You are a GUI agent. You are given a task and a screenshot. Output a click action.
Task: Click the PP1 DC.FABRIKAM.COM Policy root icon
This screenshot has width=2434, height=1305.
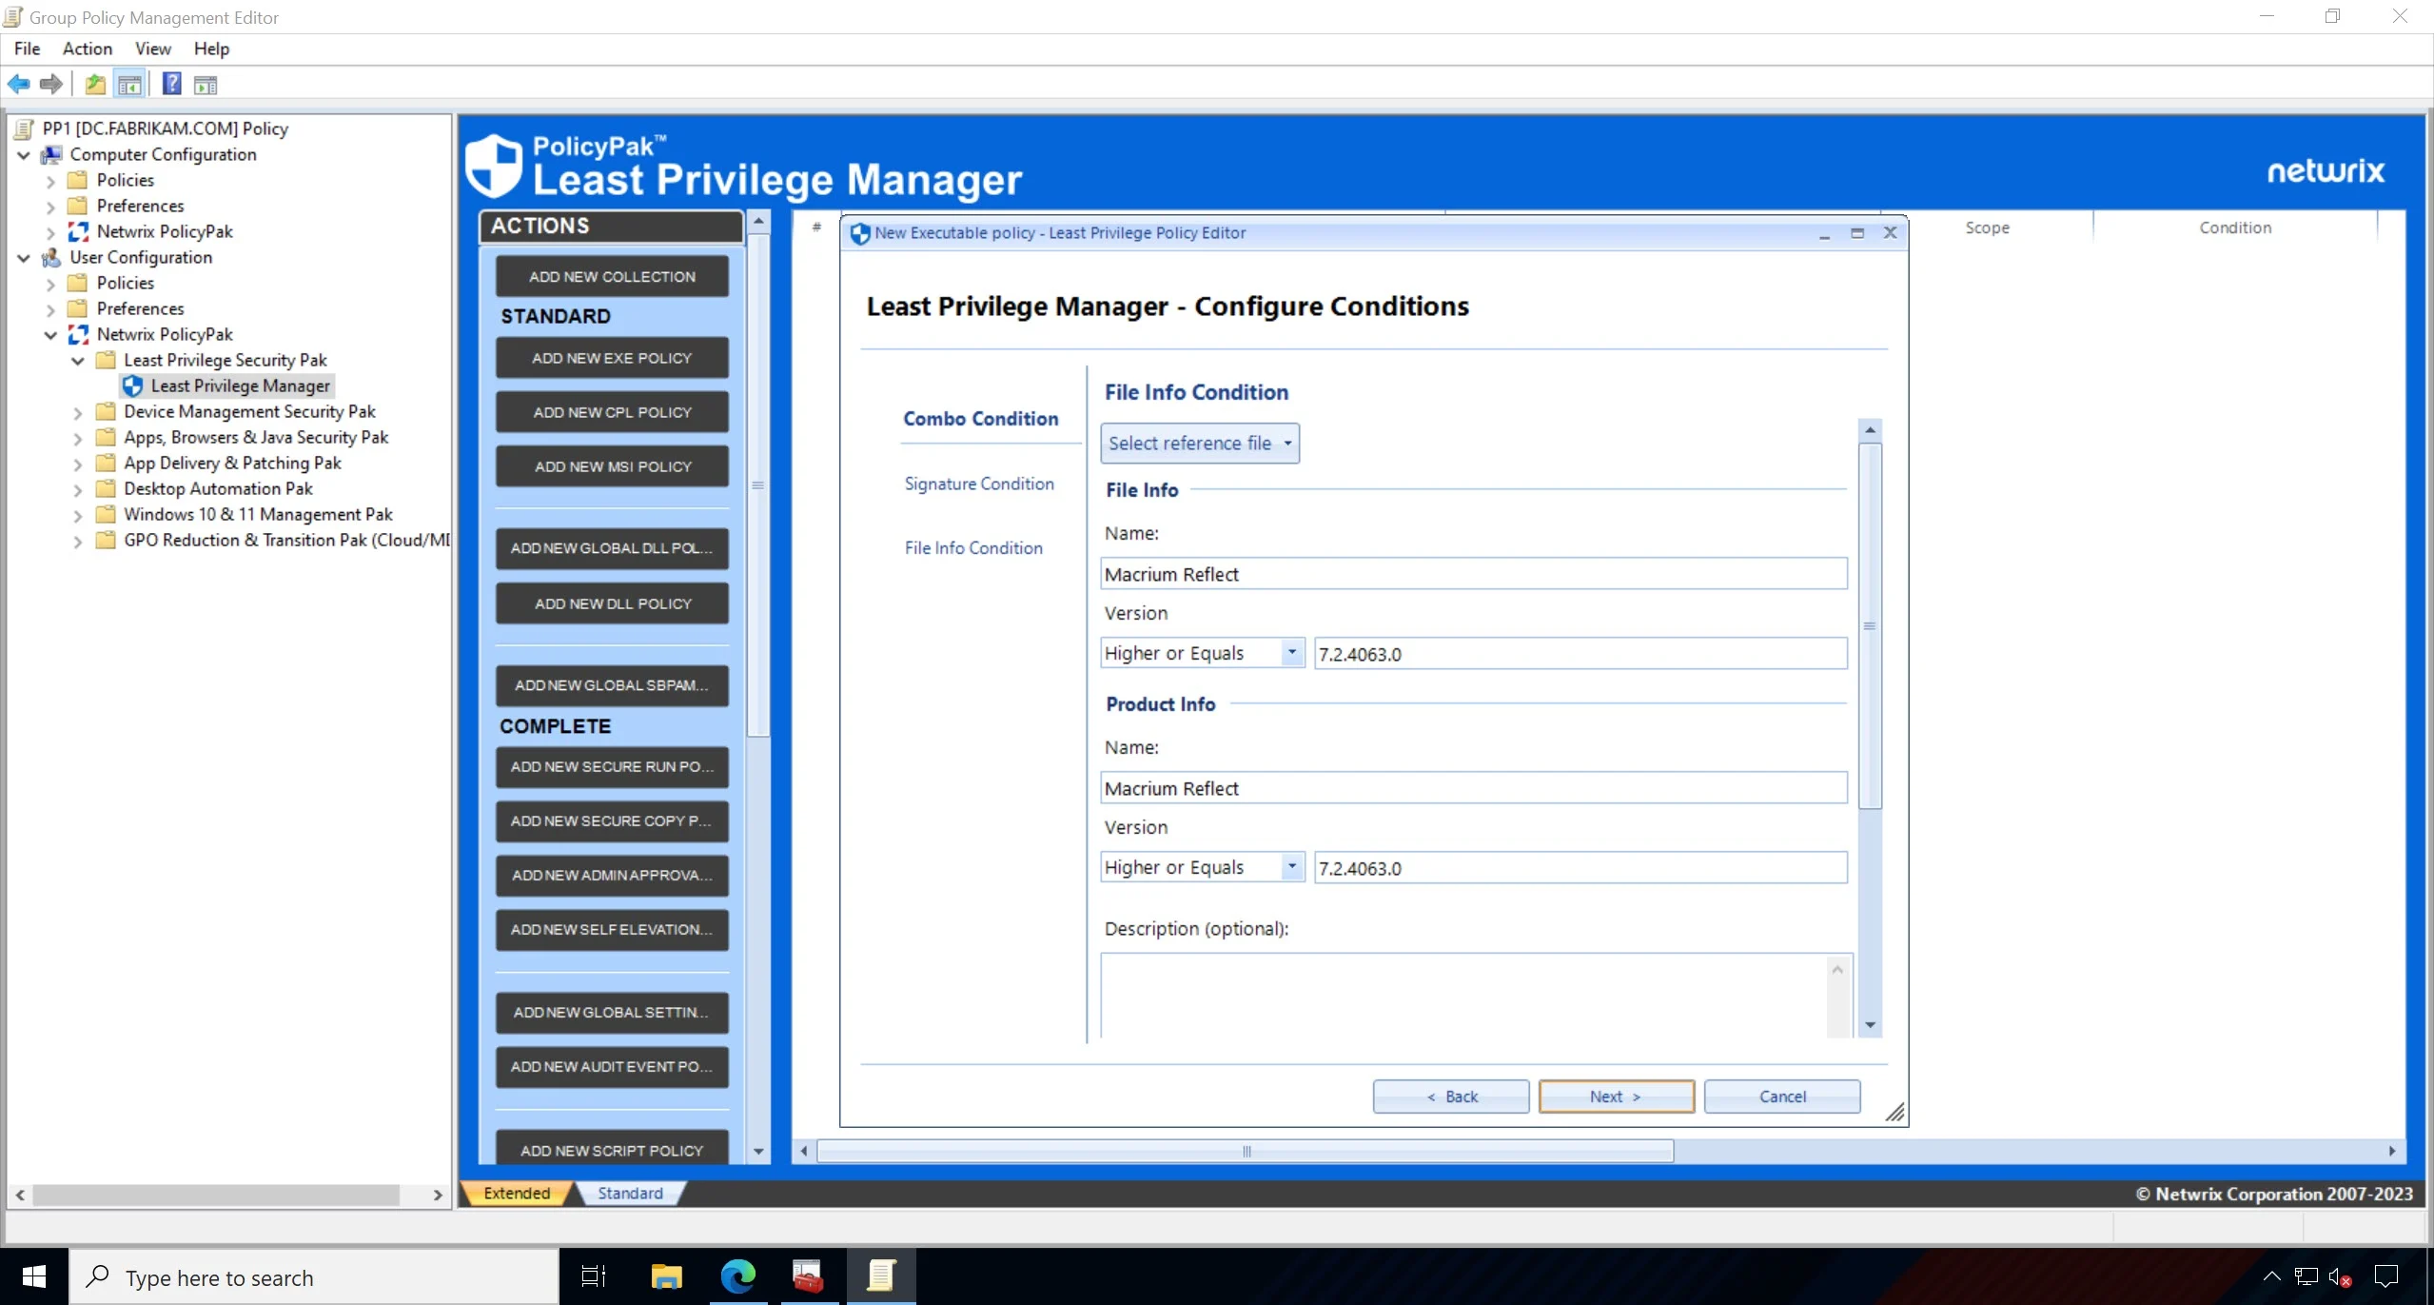point(25,129)
